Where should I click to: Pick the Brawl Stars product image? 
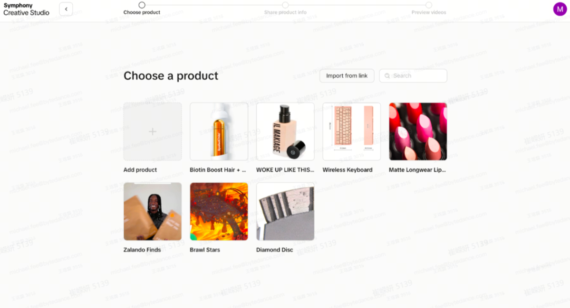coord(219,212)
